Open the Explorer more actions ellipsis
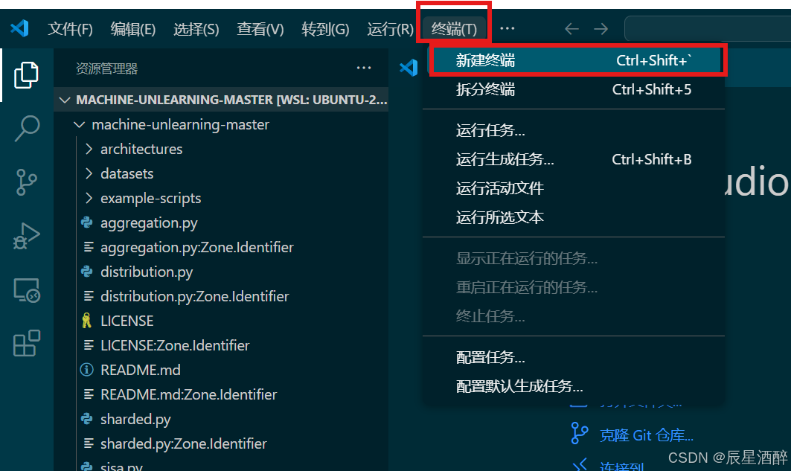 click(364, 68)
